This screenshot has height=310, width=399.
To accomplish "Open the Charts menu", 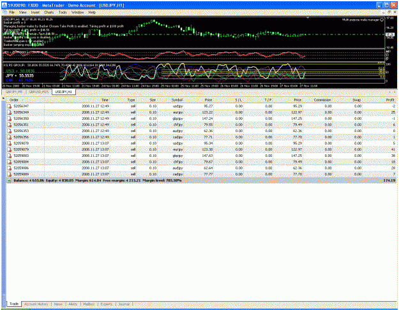I will pos(49,12).
